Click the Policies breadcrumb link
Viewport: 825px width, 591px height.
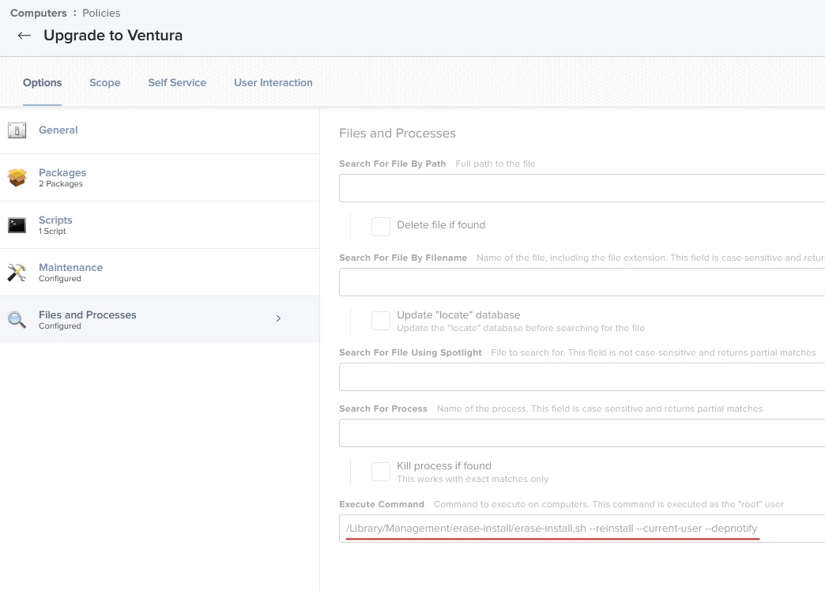(101, 13)
